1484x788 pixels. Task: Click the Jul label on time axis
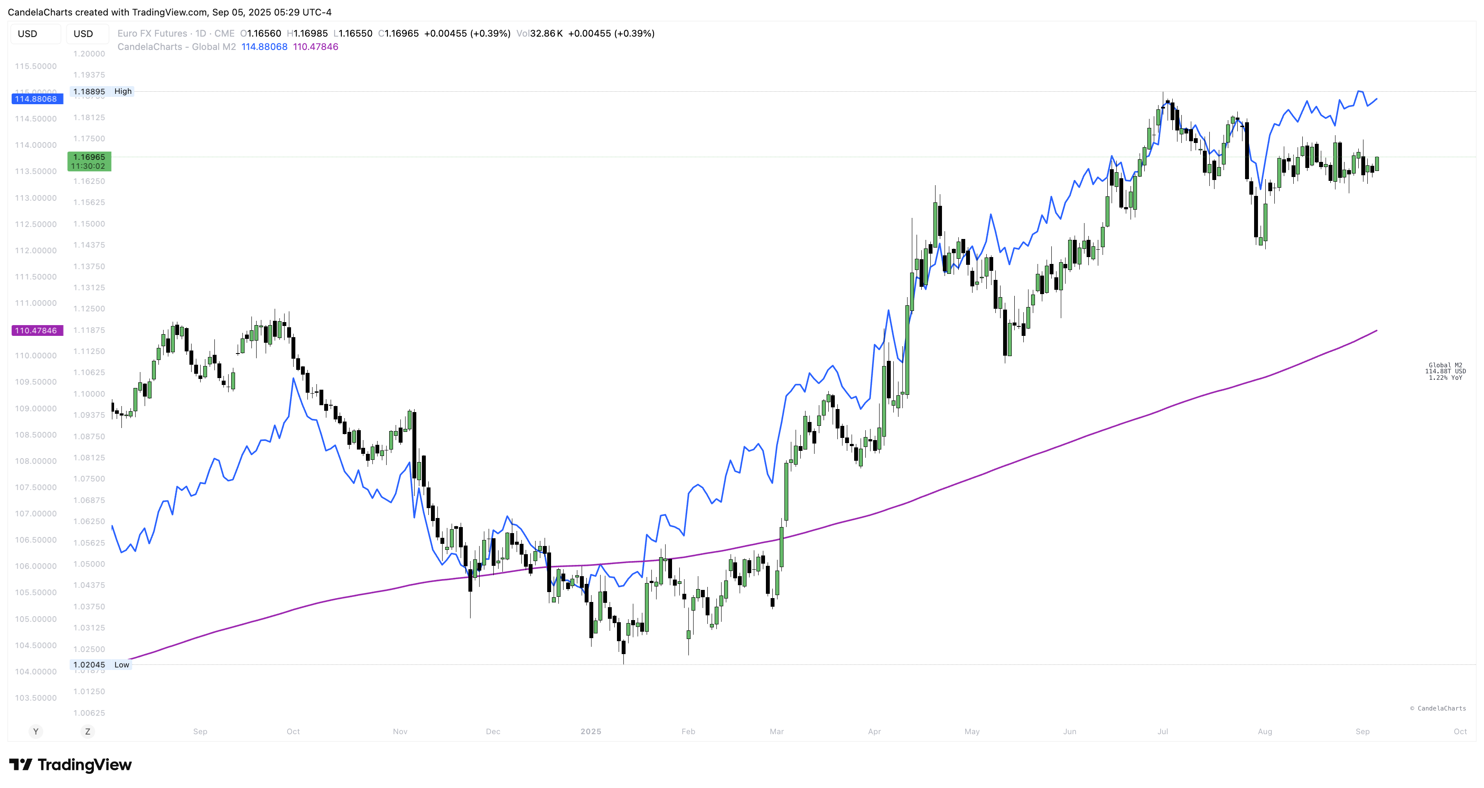click(x=1162, y=732)
